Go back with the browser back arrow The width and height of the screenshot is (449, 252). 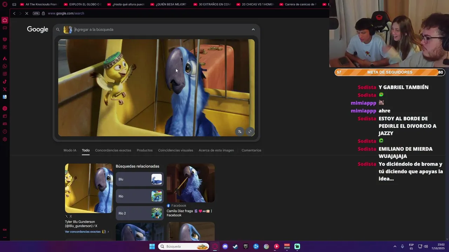tap(14, 13)
